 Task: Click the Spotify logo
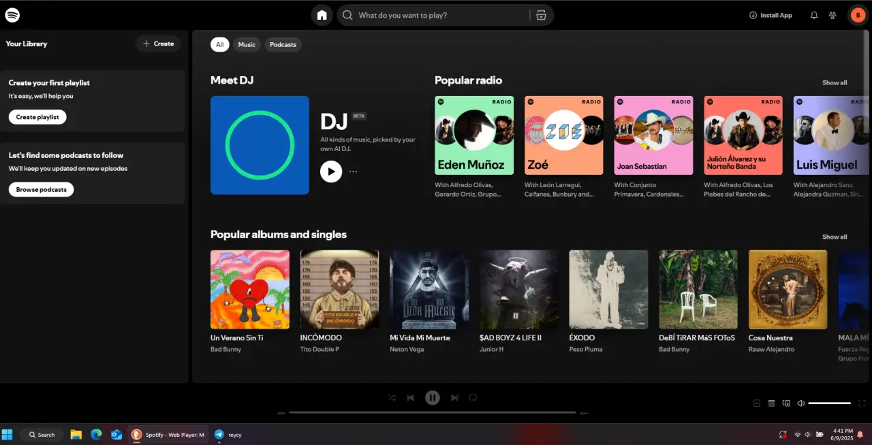(12, 15)
